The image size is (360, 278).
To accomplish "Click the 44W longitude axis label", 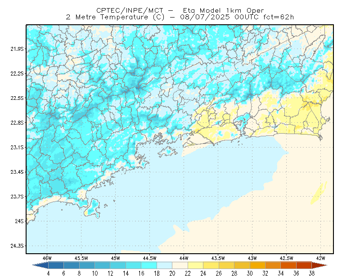I will [184, 258].
